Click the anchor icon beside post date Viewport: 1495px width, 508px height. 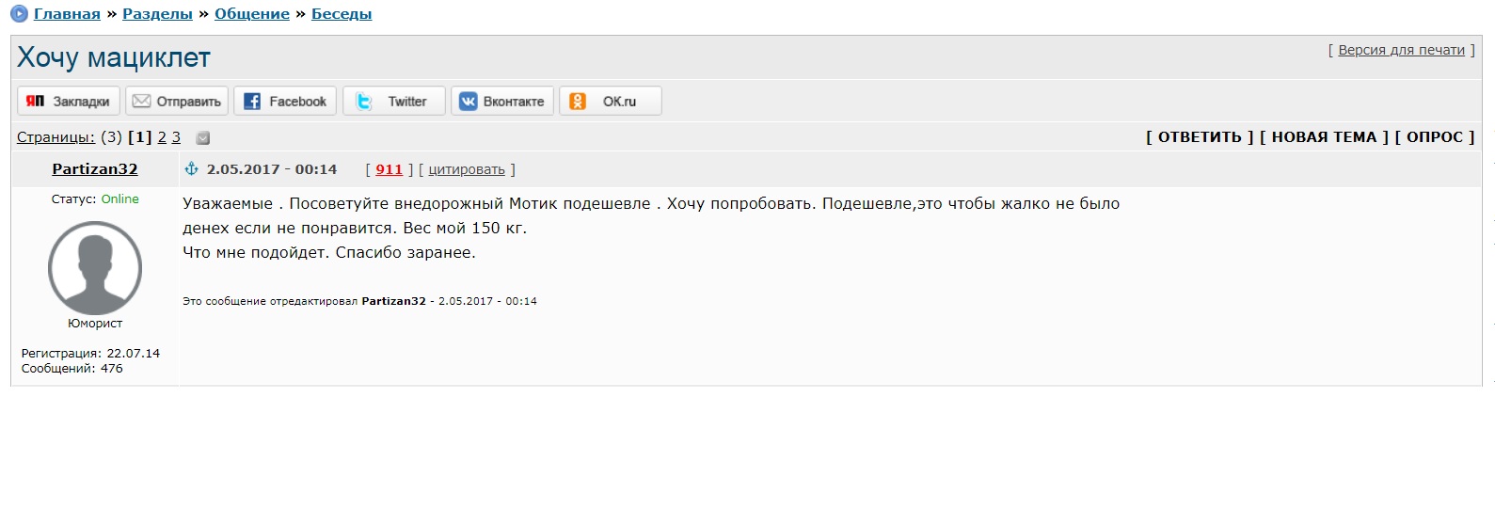pos(191,168)
